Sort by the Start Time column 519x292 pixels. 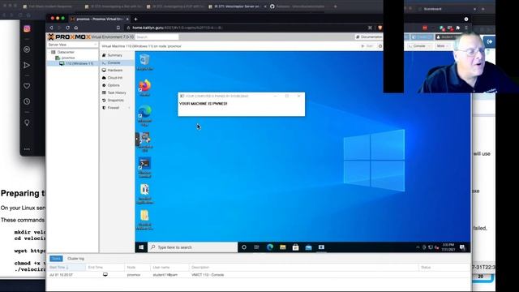pos(66,267)
